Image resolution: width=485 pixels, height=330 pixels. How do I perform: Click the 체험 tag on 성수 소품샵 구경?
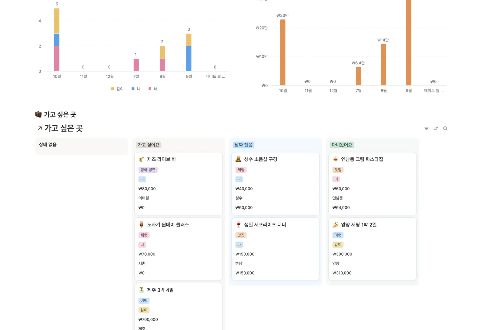pyautogui.click(x=241, y=170)
